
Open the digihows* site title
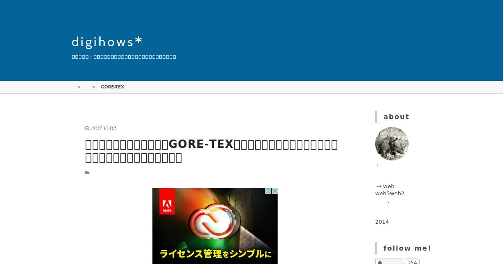tap(107, 42)
